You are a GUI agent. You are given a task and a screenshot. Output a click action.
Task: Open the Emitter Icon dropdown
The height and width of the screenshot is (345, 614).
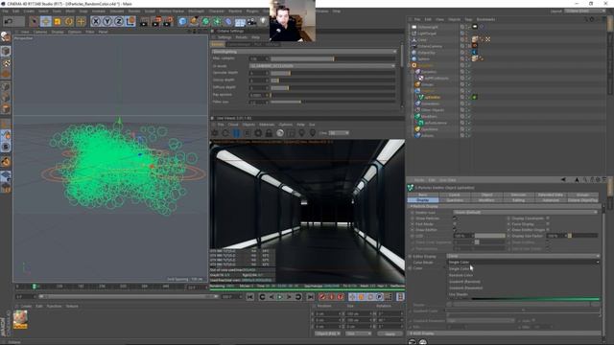click(526, 213)
